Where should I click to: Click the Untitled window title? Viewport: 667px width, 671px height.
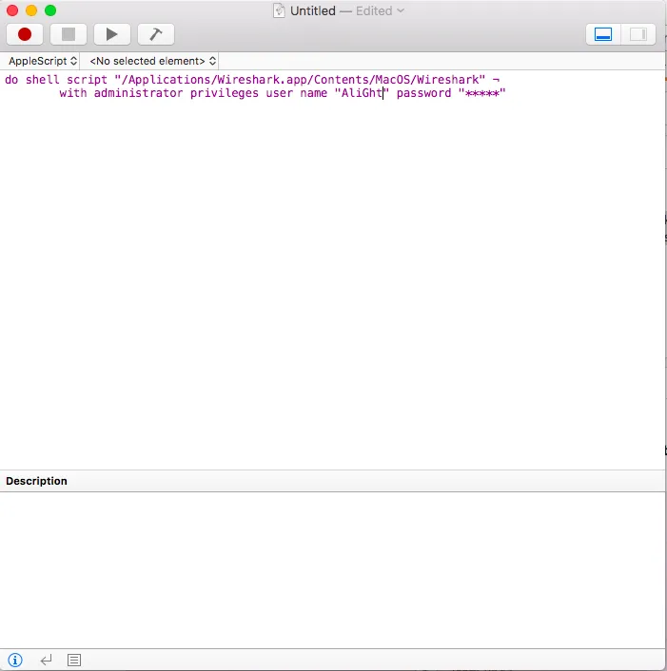(313, 10)
